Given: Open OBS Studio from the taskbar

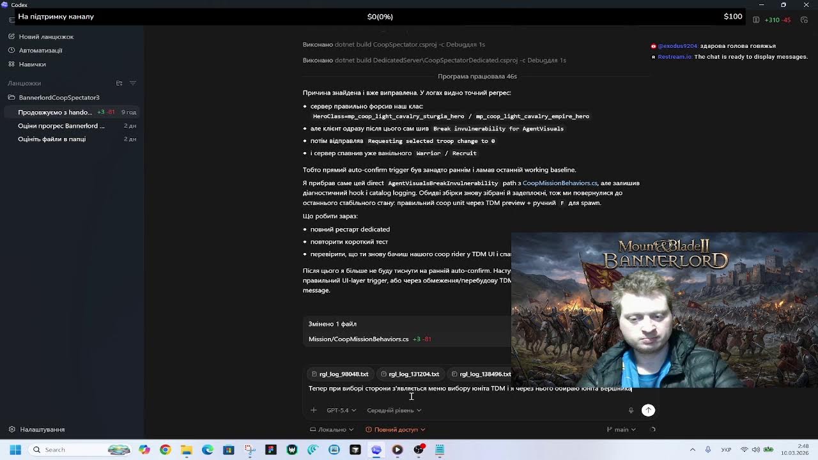Looking at the screenshot, I should point(419,450).
